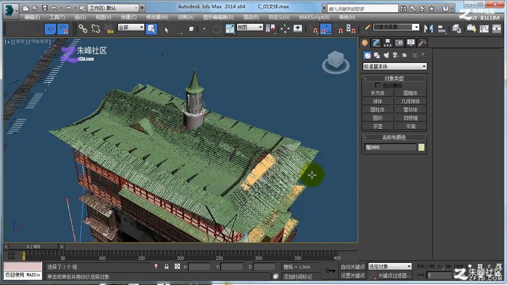Click the New Scene icon
The height and width of the screenshot is (285, 507).
(x=26, y=8)
